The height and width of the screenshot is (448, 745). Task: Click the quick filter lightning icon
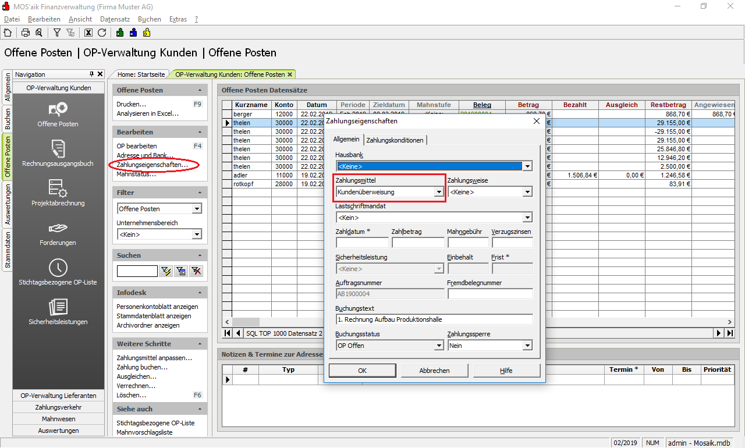pyautogui.click(x=166, y=271)
